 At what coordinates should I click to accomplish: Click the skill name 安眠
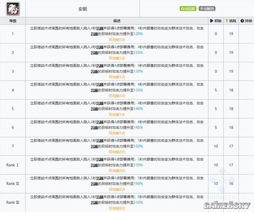coord(83,9)
